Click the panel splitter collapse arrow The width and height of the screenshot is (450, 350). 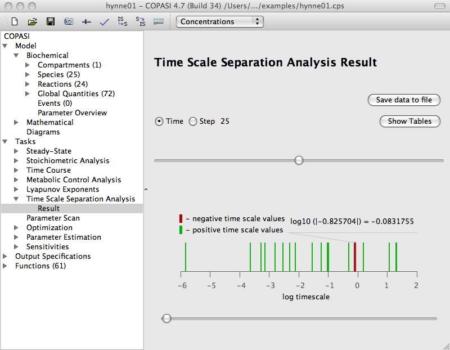(x=146, y=190)
